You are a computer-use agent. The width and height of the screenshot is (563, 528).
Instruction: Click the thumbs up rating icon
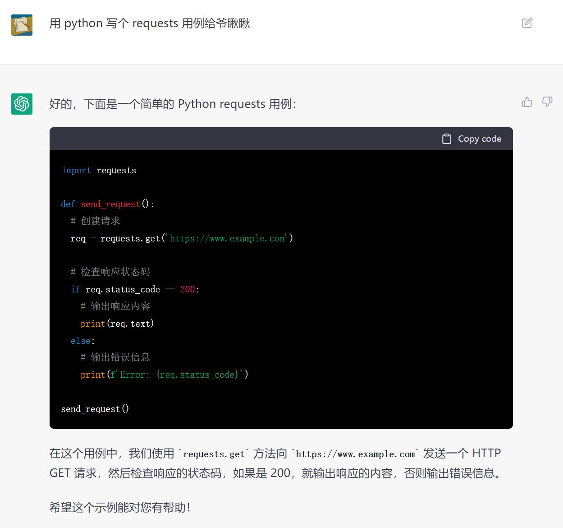(527, 102)
